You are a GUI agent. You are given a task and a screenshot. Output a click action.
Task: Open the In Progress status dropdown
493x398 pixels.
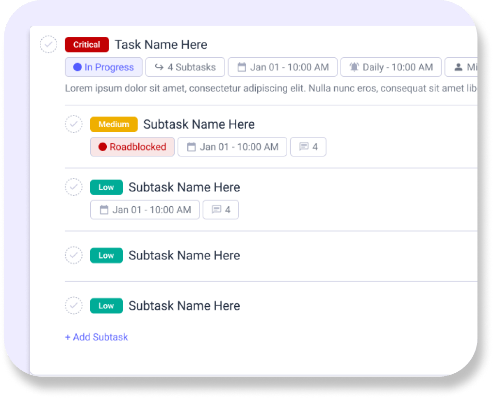click(104, 67)
